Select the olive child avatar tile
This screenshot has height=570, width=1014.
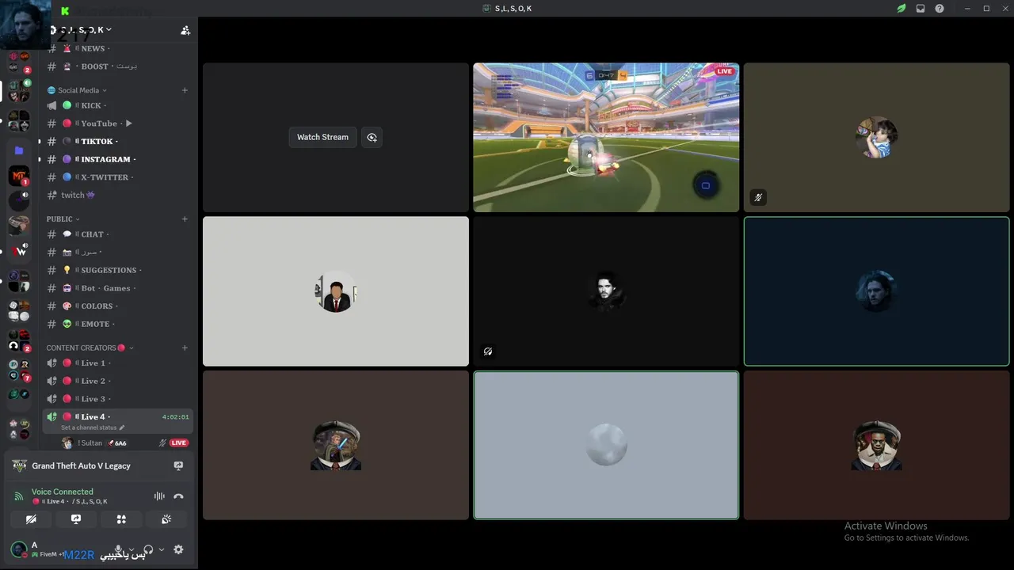[x=877, y=137]
